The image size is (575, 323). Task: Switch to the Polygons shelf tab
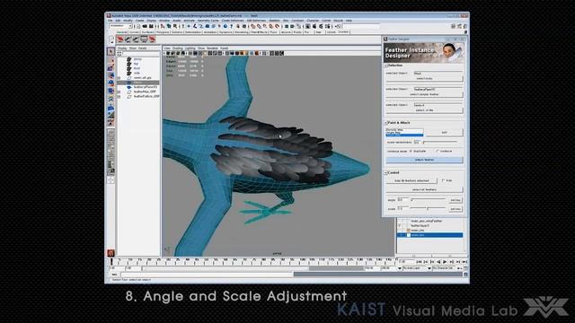click(163, 32)
